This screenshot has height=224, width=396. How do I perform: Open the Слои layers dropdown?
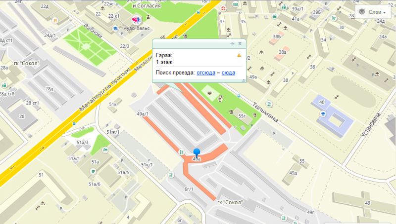pyautogui.click(x=373, y=12)
